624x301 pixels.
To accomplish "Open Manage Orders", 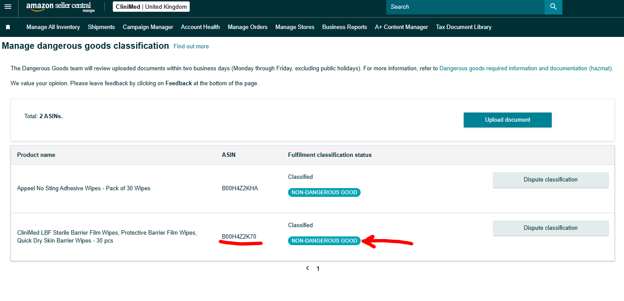I will pos(247,27).
